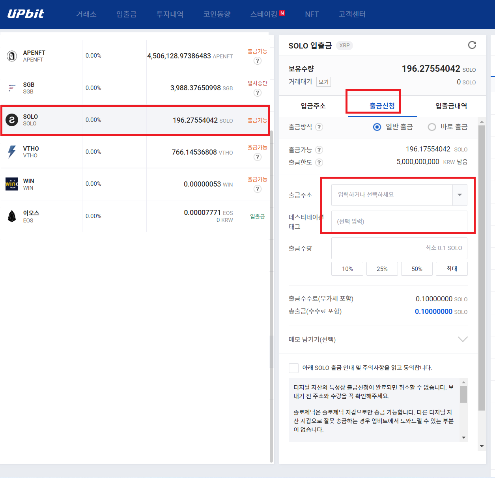Click the coin list vertical scrollbar

coord(271,296)
